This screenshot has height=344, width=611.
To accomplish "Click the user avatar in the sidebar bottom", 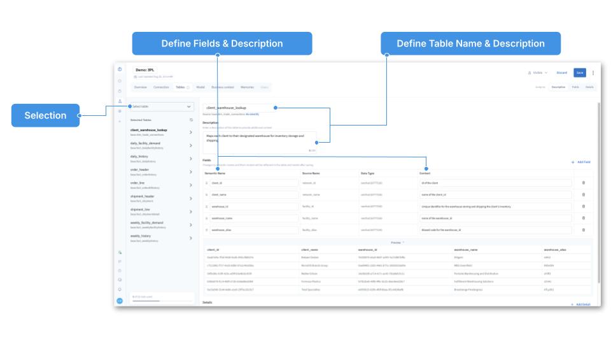I will [x=119, y=301].
